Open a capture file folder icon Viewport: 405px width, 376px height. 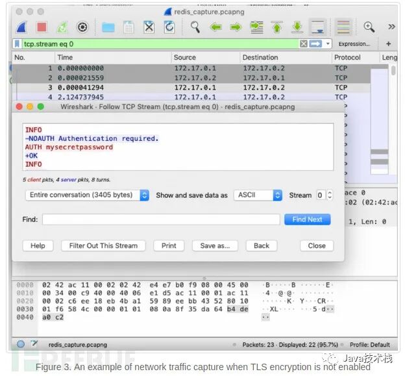pyautogui.click(x=108, y=27)
